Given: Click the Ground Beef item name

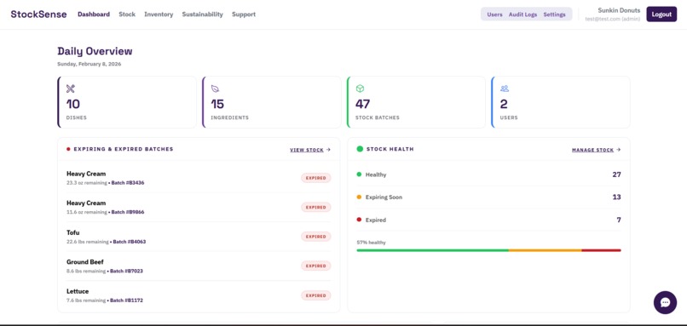Looking at the screenshot, I should coord(85,261).
